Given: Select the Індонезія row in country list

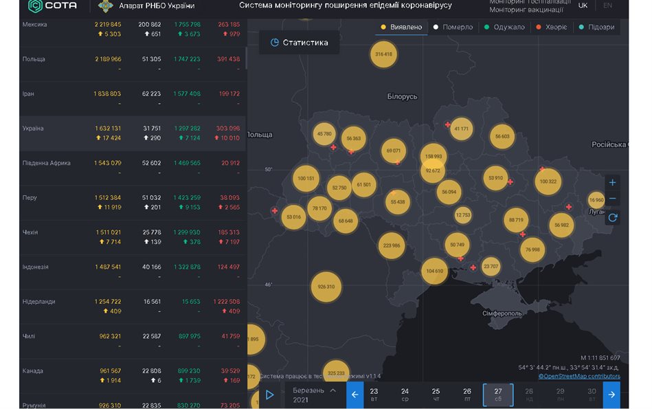Looking at the screenshot, I should point(132,272).
